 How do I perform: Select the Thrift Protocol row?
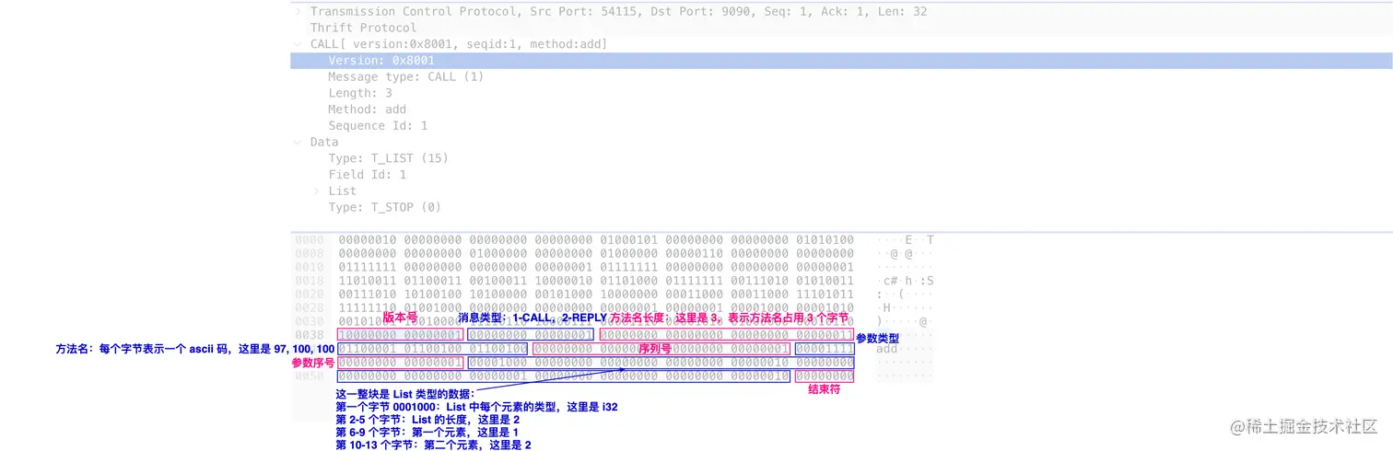coord(841,28)
